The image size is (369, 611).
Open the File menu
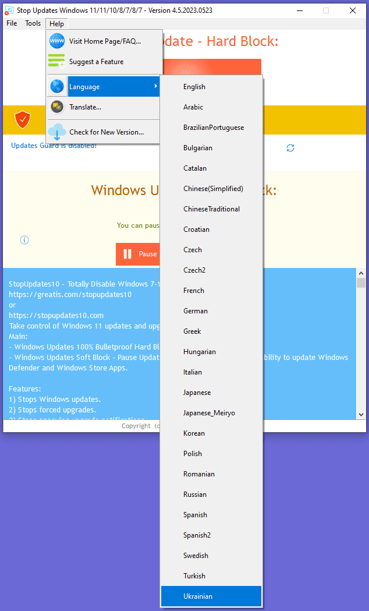pos(12,23)
